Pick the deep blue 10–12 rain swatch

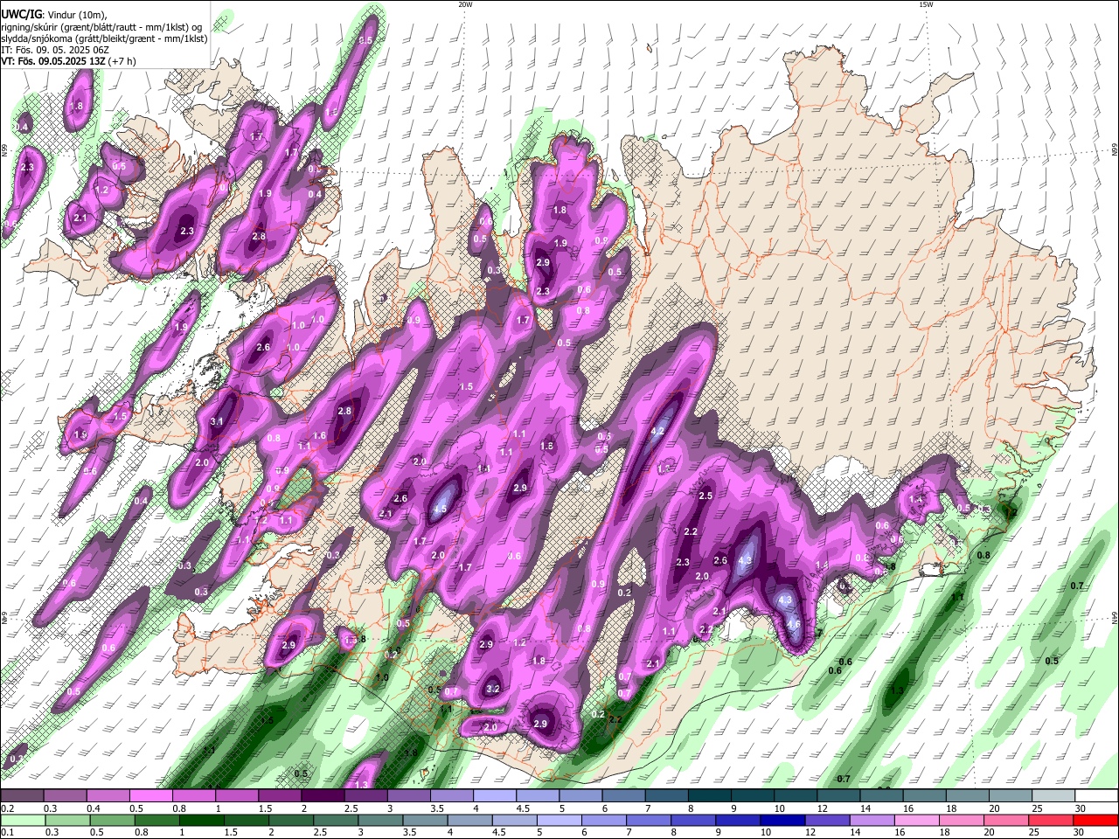783,820
